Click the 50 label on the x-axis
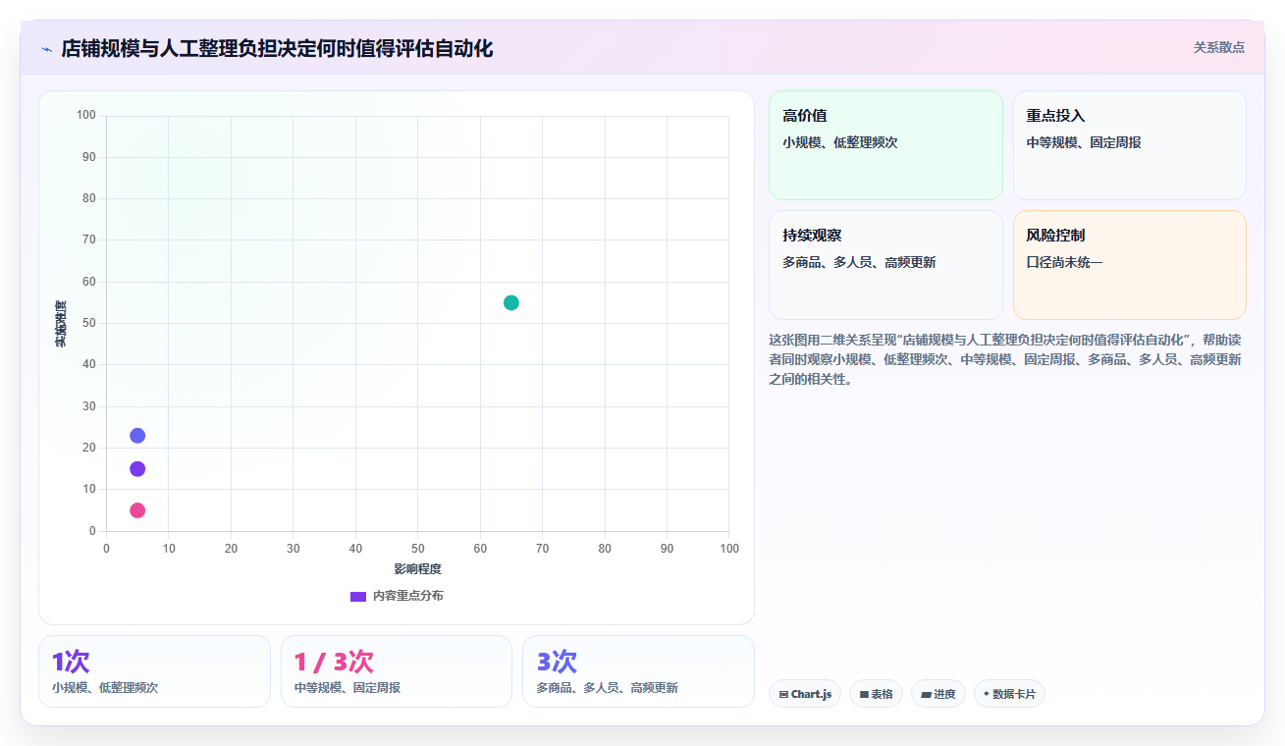This screenshot has width=1285, height=746. click(417, 549)
